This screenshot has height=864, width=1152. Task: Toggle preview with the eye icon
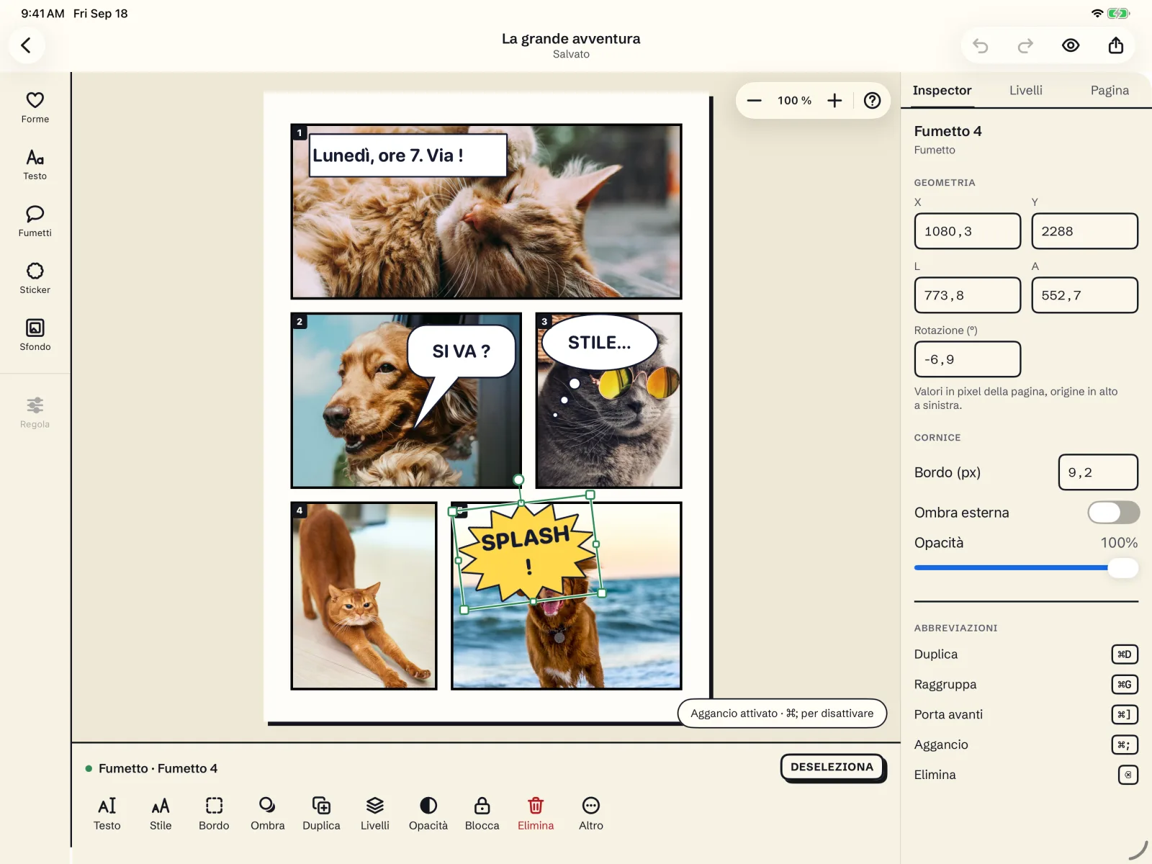1071,45
